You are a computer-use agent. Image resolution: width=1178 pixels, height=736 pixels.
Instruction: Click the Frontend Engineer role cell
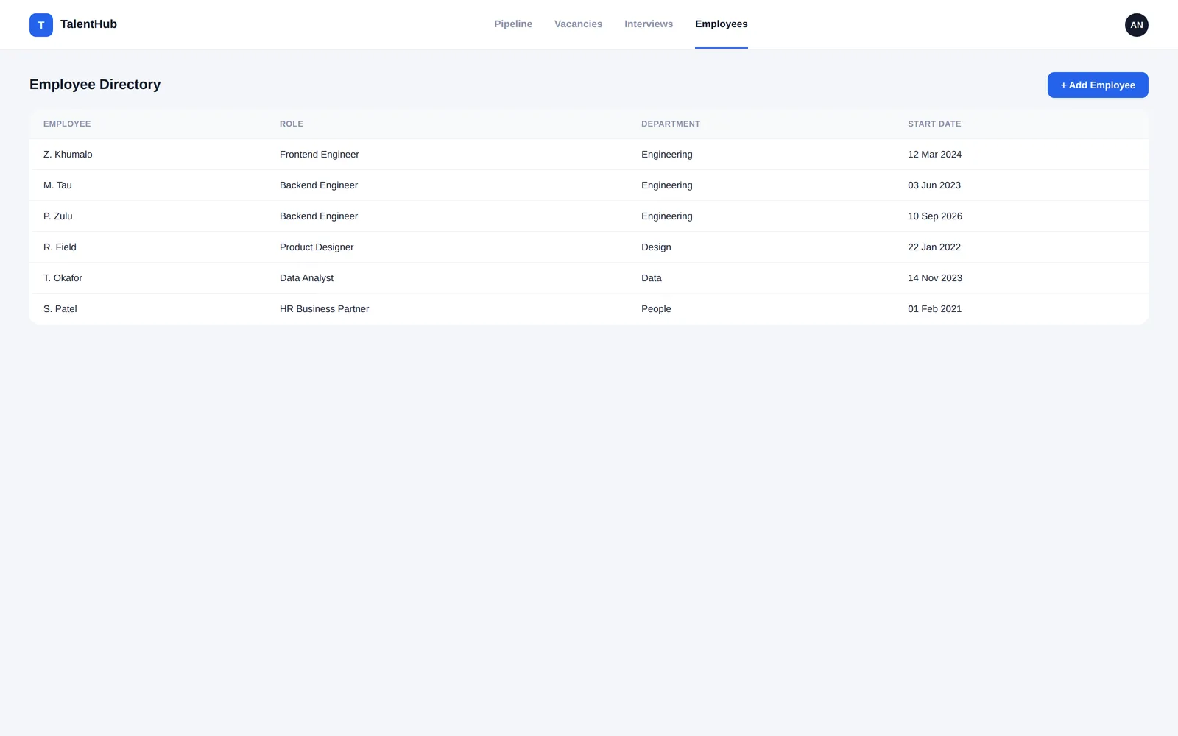(320, 155)
